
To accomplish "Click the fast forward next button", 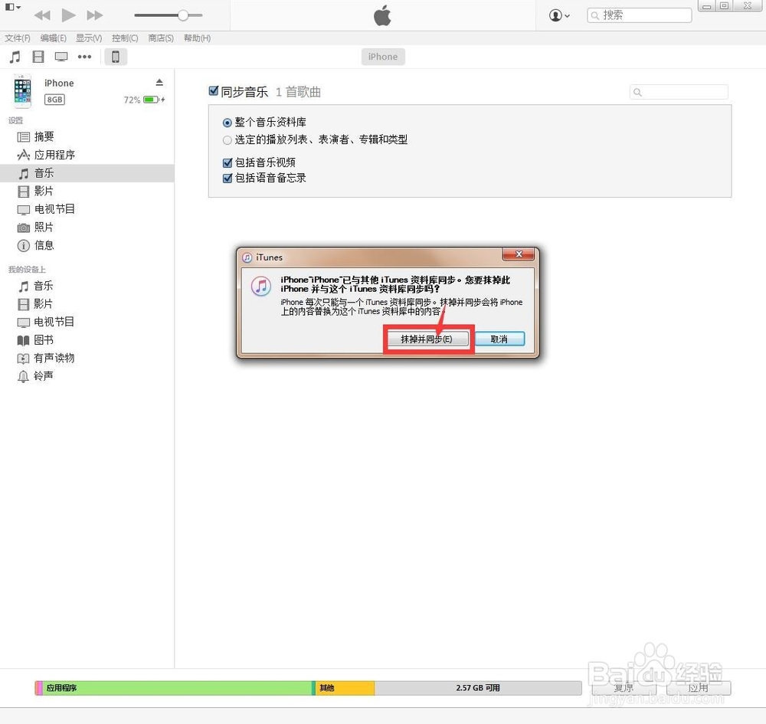I will click(x=94, y=15).
